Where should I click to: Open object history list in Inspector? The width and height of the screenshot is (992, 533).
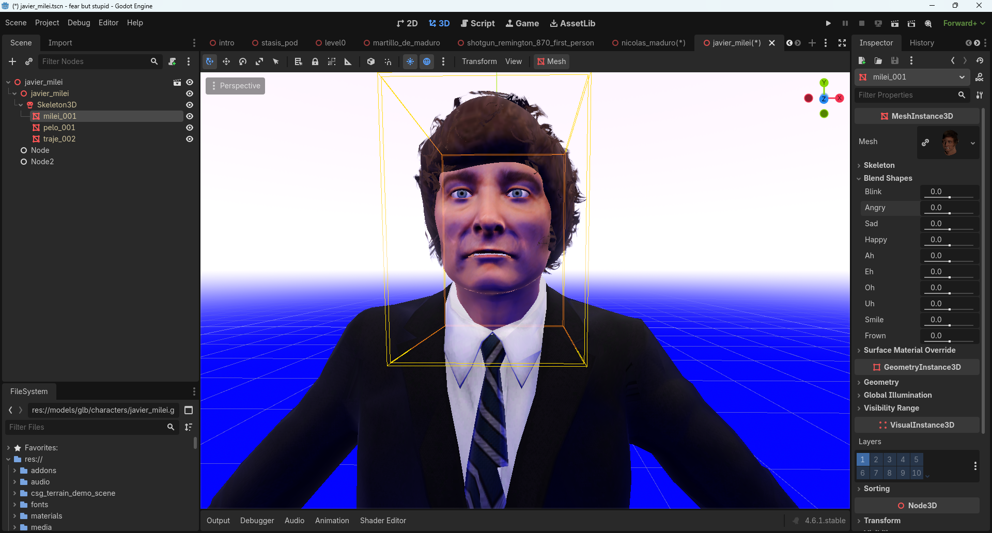tap(980, 60)
